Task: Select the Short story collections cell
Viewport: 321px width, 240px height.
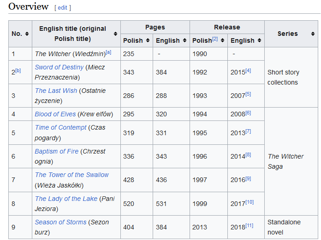Action: pyautogui.click(x=291, y=77)
